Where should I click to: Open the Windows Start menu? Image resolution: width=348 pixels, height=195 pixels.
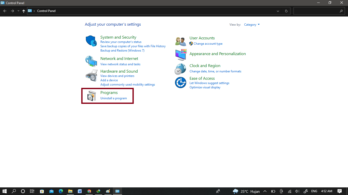click(x=5, y=191)
